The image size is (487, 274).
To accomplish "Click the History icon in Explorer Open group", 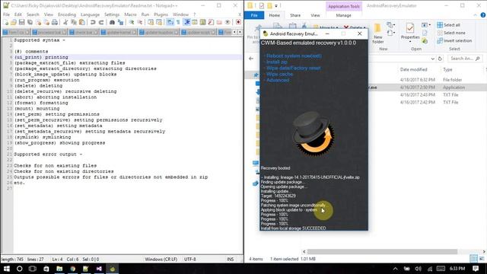I will coord(425,40).
